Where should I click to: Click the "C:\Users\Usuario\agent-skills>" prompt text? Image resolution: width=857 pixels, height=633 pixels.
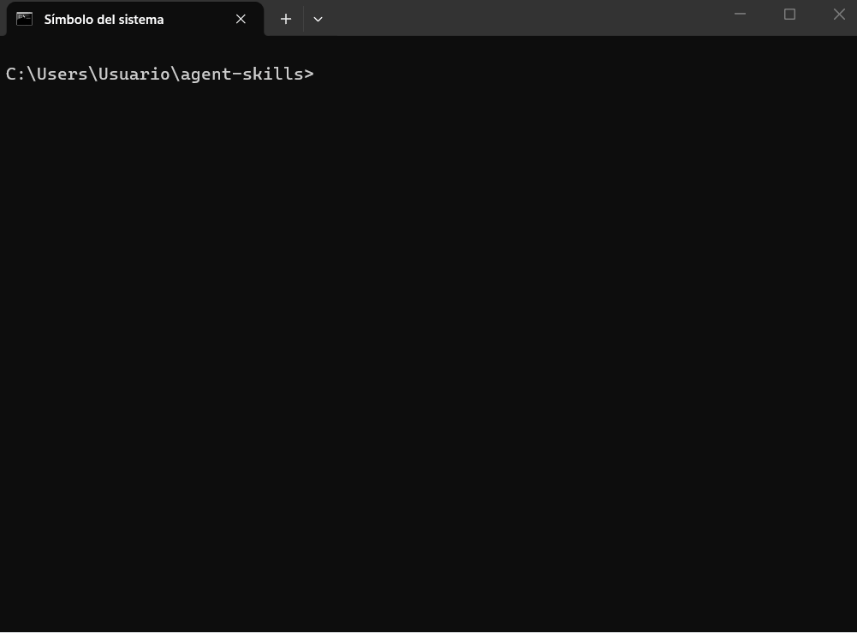pyautogui.click(x=159, y=74)
